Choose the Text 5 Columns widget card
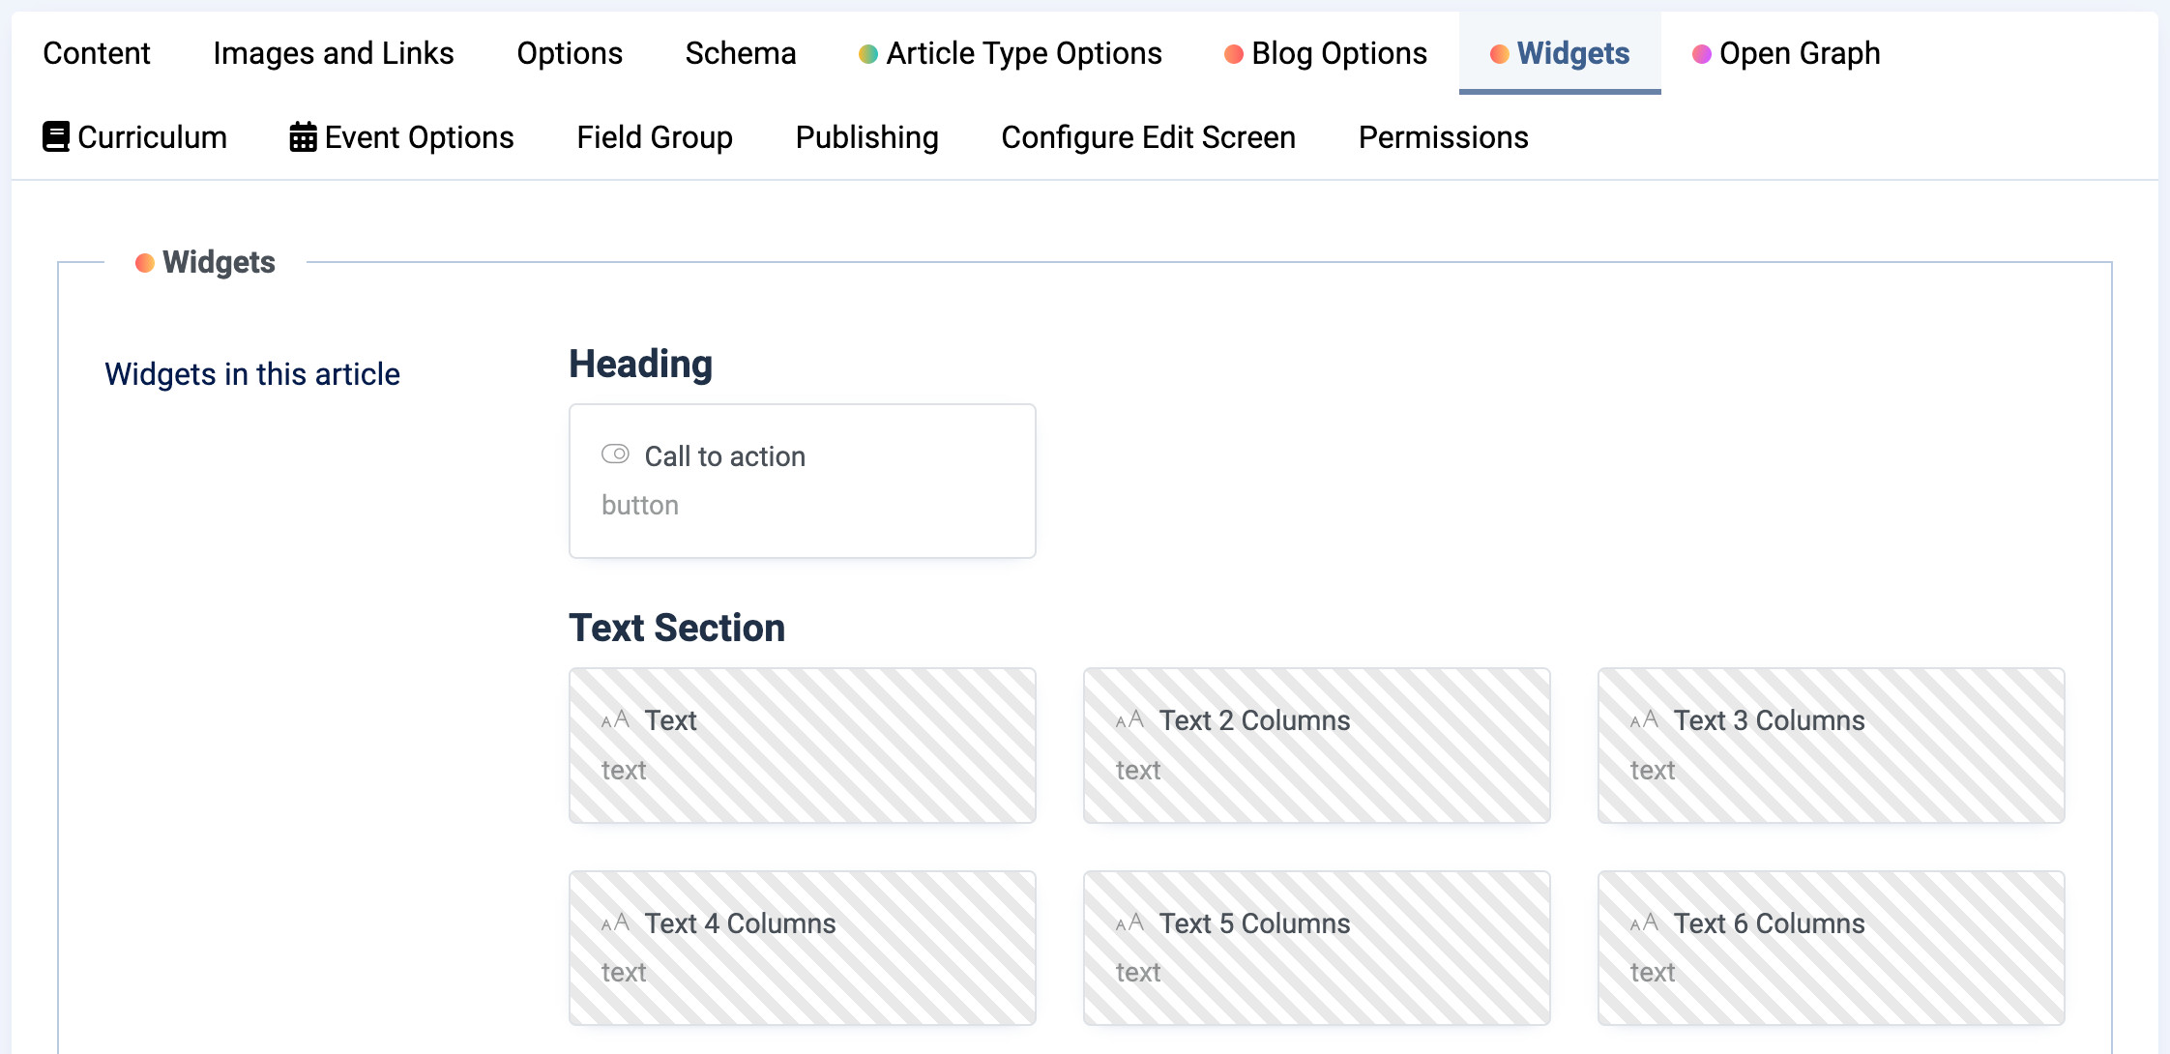 1317,948
